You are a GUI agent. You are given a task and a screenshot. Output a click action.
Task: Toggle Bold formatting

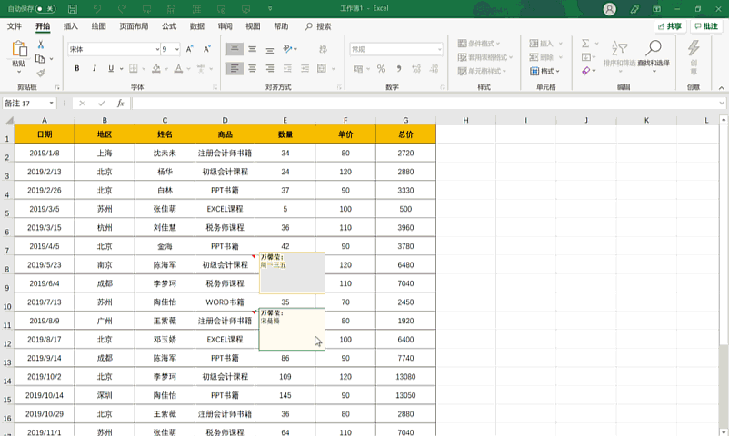[77, 69]
